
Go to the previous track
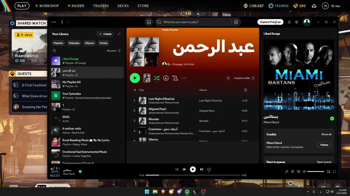pos(184,169)
